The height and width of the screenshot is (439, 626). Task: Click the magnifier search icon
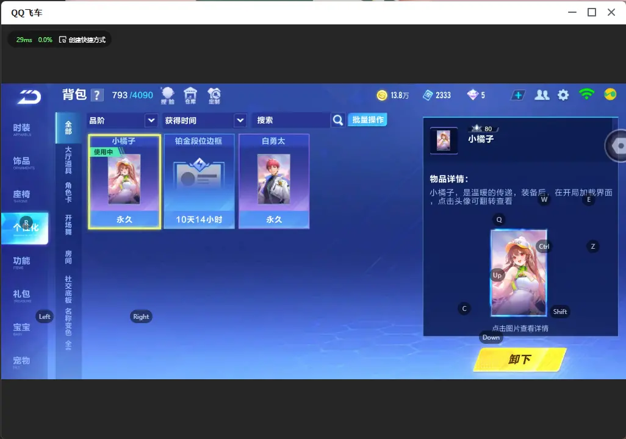point(338,120)
